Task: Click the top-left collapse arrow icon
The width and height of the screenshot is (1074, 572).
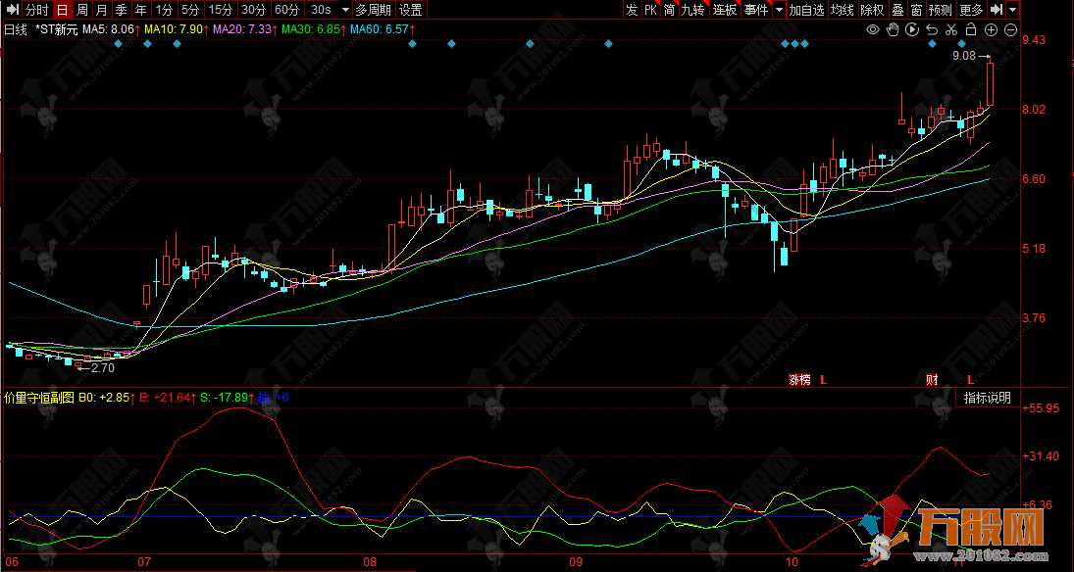Action: click(11, 10)
